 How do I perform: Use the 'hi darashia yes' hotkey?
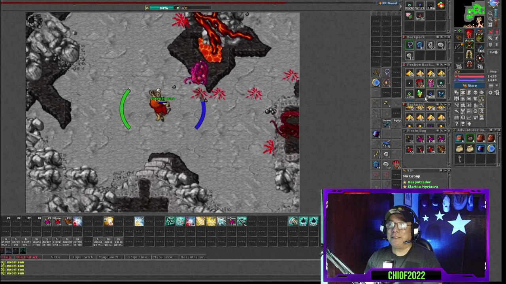point(47,242)
